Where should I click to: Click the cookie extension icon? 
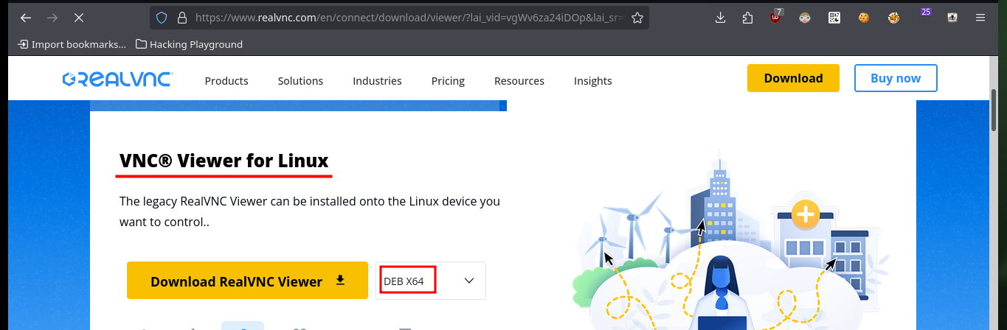863,18
